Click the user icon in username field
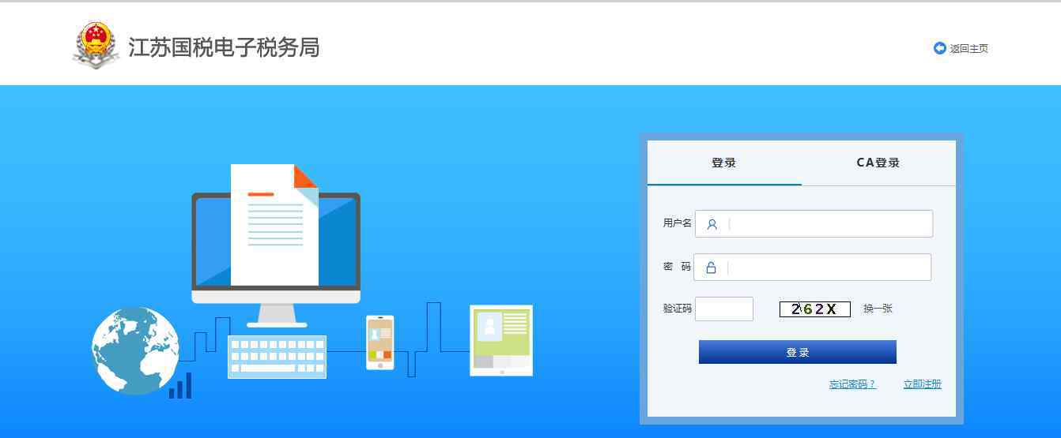 [712, 224]
